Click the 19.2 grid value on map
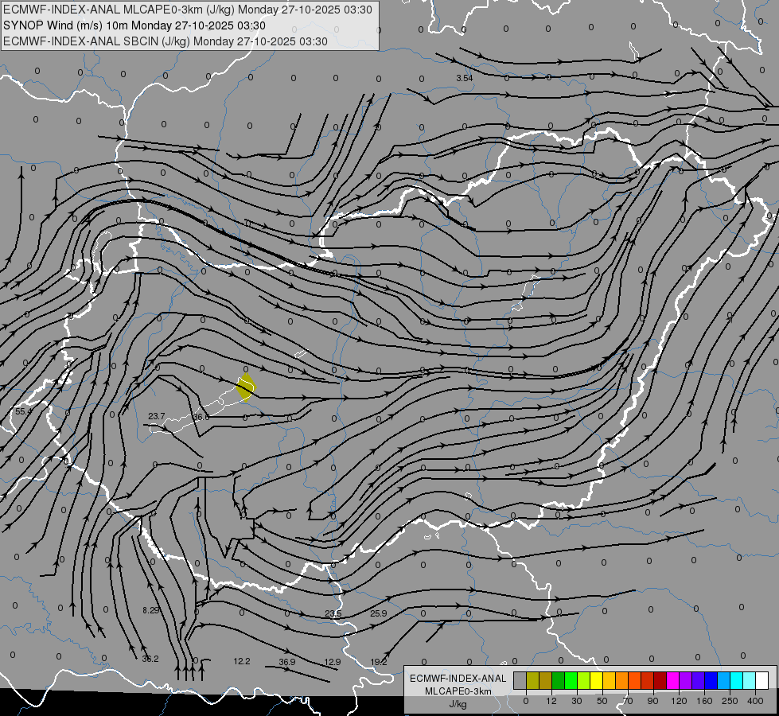 tap(379, 662)
